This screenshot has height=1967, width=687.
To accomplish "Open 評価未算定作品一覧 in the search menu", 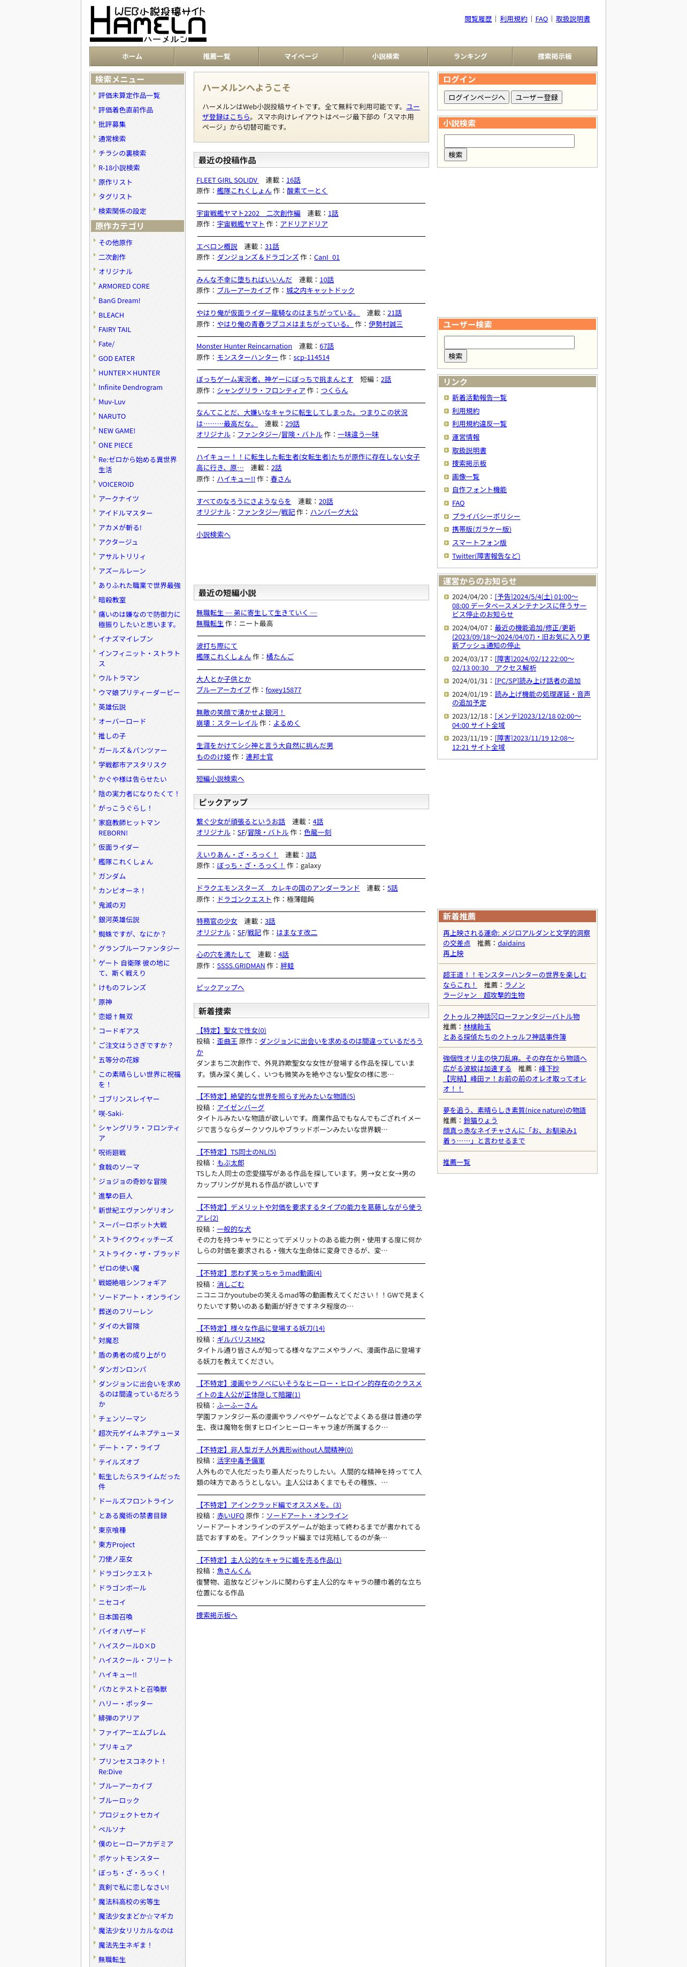I will coord(129,95).
